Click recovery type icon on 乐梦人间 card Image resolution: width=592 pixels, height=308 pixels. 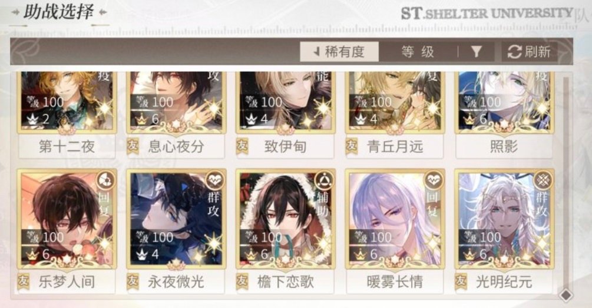(x=105, y=181)
